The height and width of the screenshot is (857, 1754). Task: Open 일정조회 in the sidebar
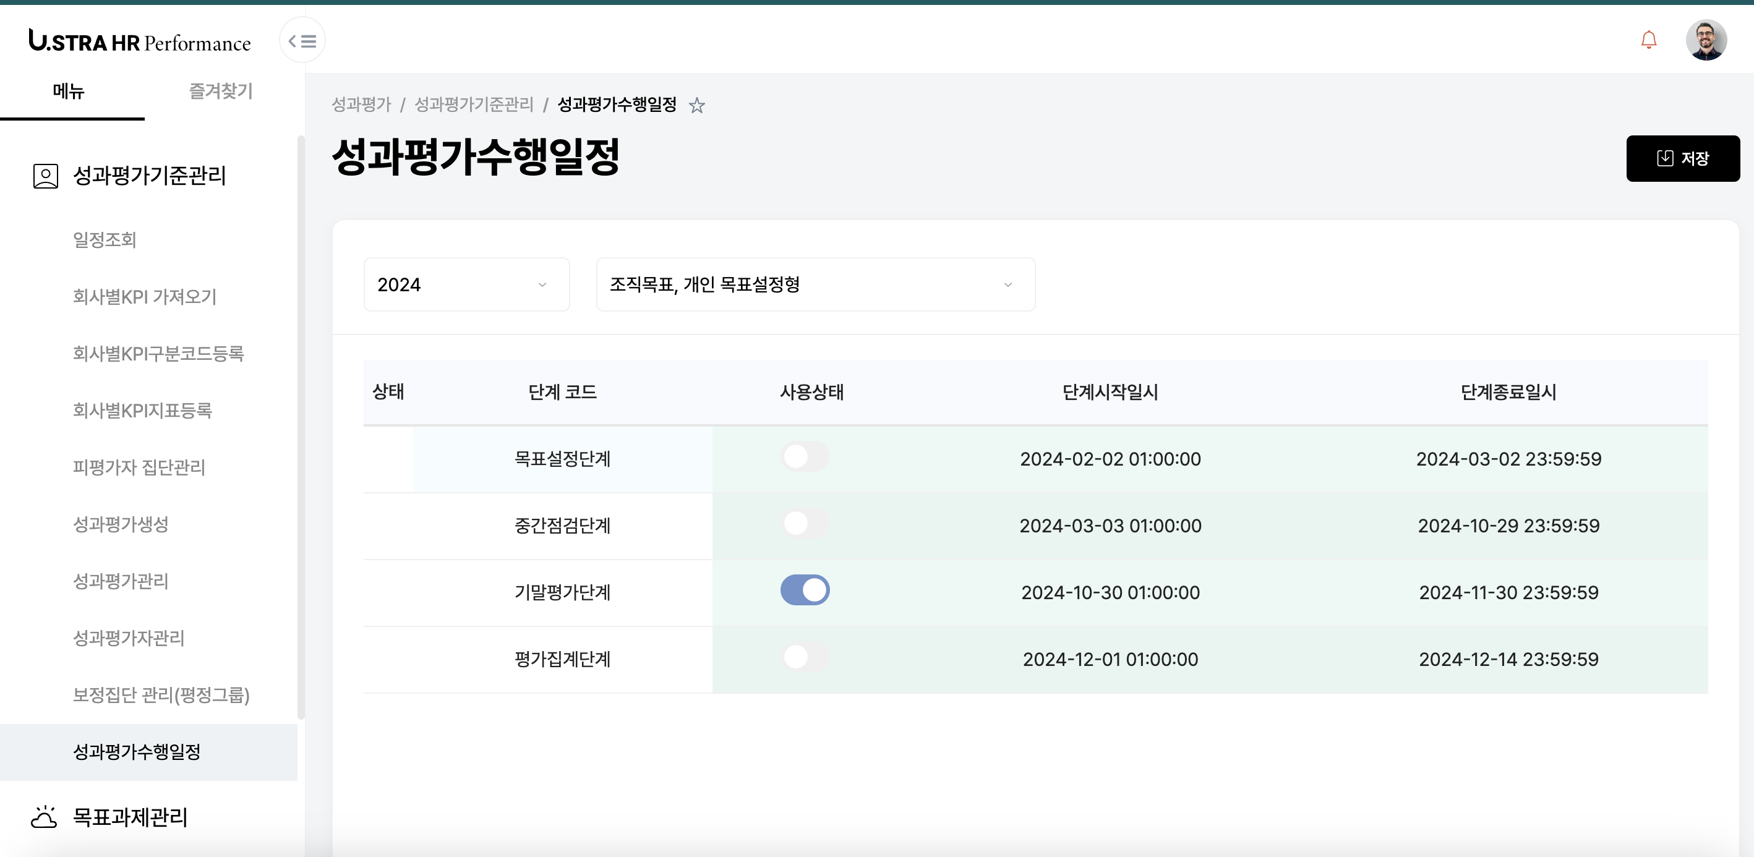pos(105,240)
